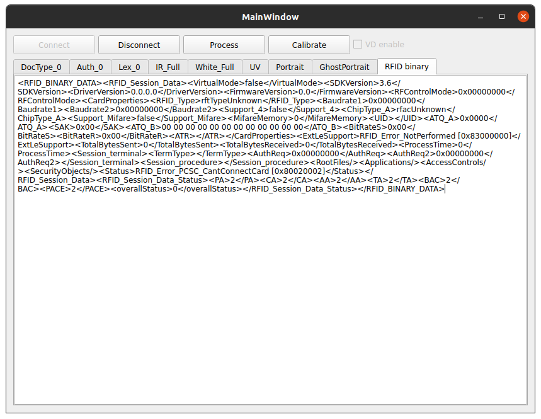Image resolution: width=541 pixels, height=419 pixels.
Task: Click the Process button
Action: (x=224, y=45)
